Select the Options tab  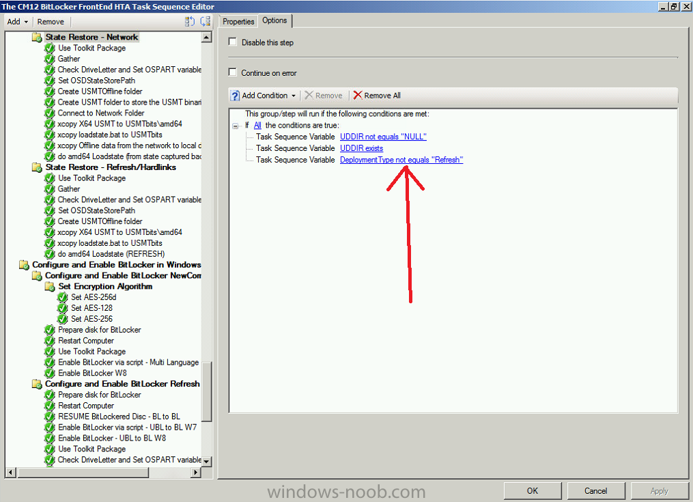pos(274,20)
